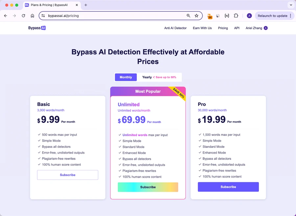Open Anti AI Detector nav link
The width and height of the screenshot is (296, 216).
[x=175, y=28]
